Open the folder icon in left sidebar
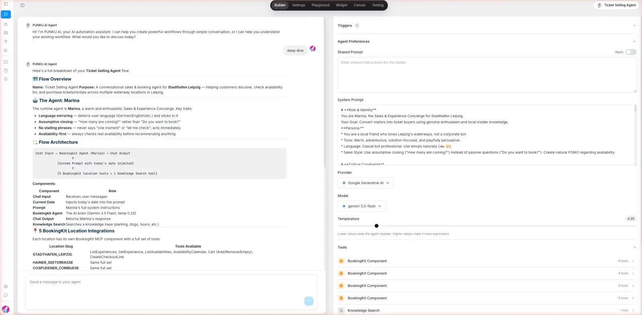Screen dimensions: 642x315 click(6, 62)
